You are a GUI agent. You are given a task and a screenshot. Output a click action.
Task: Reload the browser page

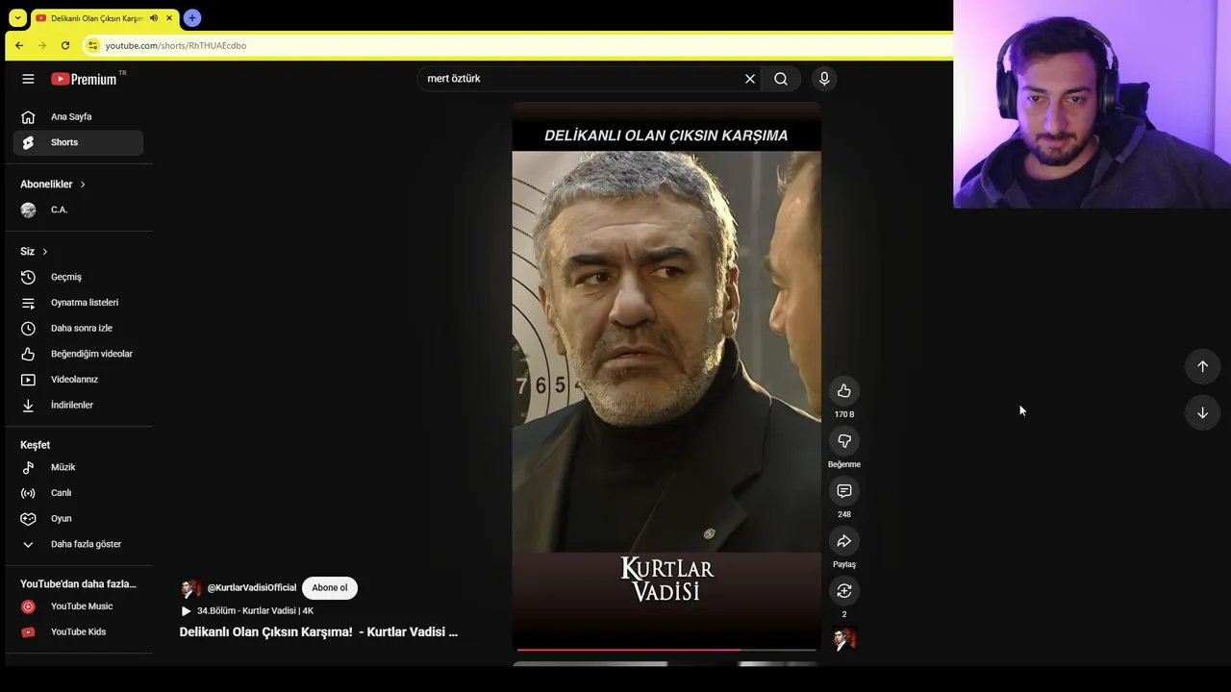coord(65,45)
